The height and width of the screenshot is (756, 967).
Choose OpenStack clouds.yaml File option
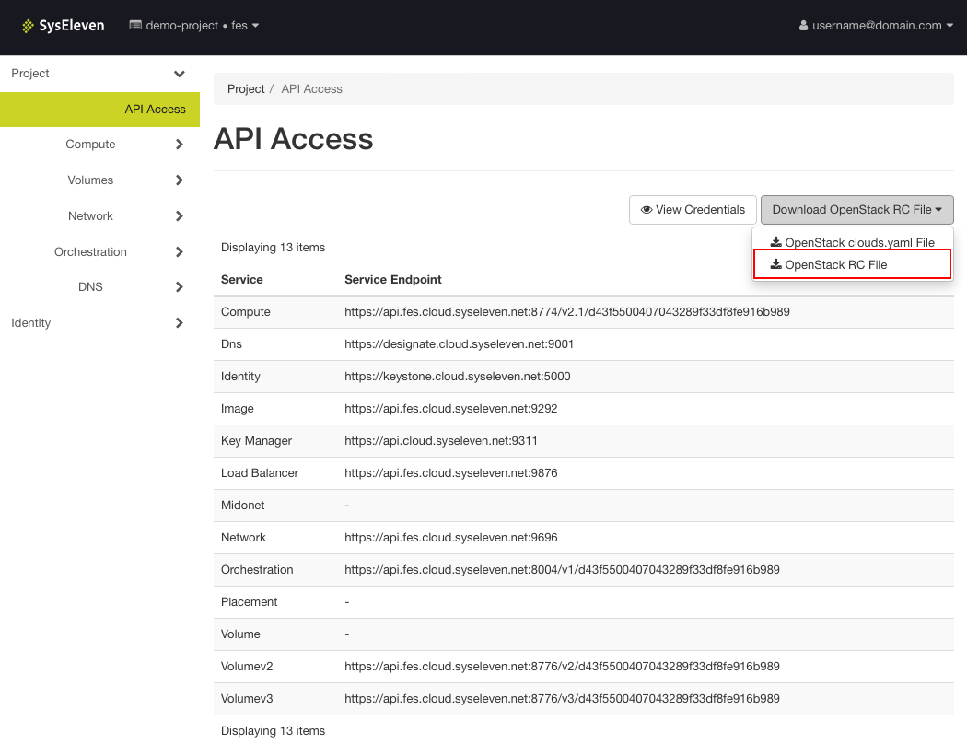[x=852, y=242]
